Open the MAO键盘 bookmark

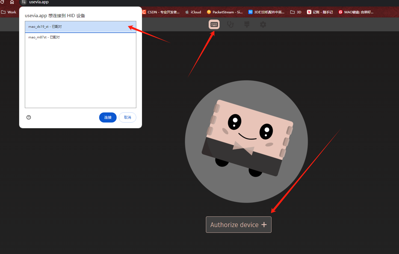[x=356, y=12]
